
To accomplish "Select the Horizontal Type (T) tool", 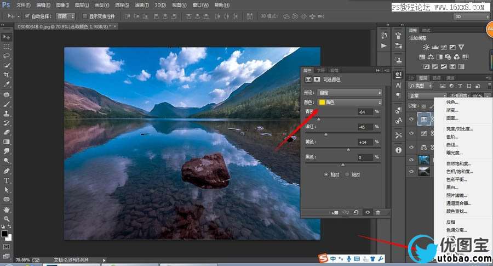I will click(7, 180).
